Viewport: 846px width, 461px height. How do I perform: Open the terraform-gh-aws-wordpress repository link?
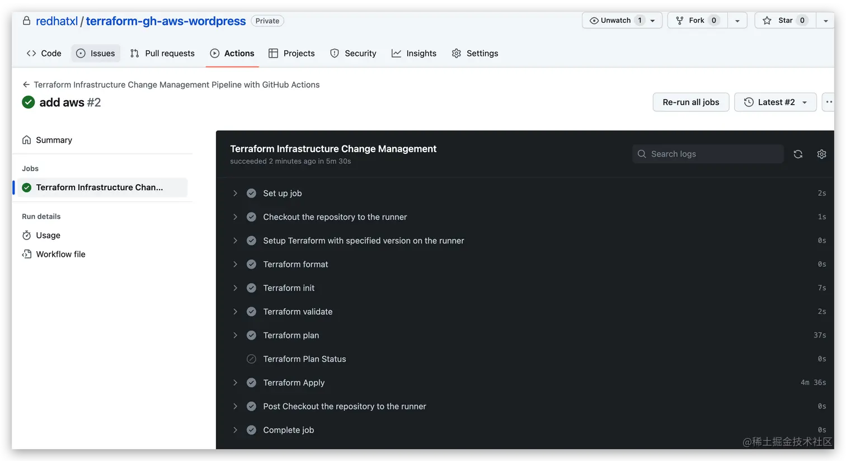(x=166, y=21)
